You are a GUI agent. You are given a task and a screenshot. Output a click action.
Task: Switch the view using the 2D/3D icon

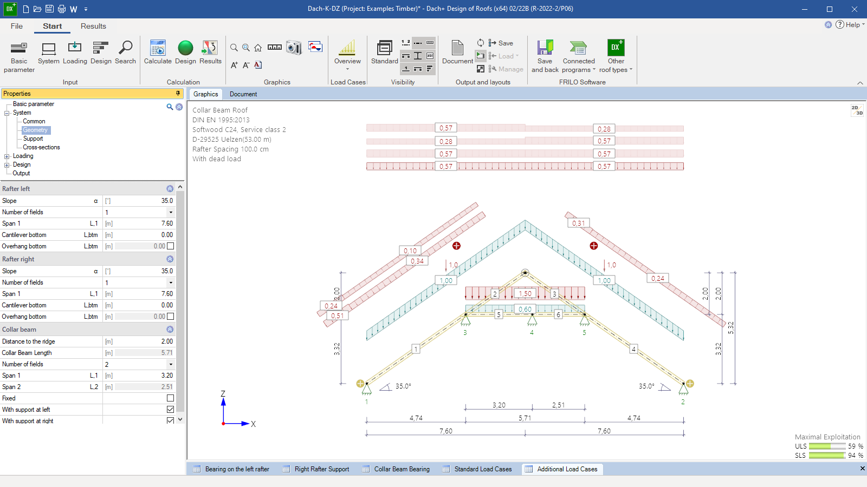click(857, 110)
